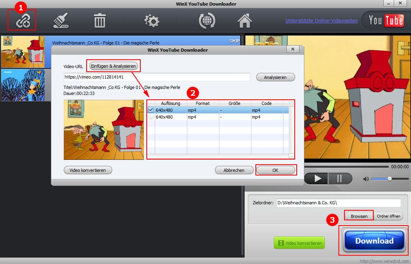Click the blue Download button
This screenshot has height=264, width=411.
[x=374, y=241]
